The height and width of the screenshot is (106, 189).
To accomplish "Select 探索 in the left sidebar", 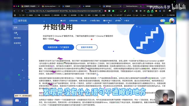I will 20,27.
